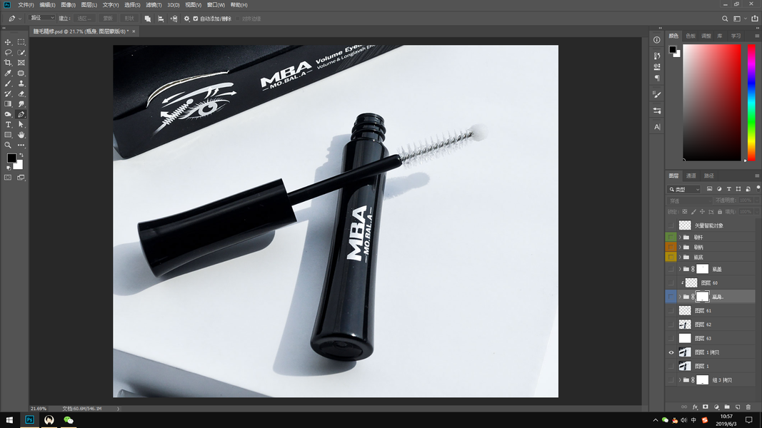
Task: Open the 窗口(W) menu
Action: coord(216,5)
